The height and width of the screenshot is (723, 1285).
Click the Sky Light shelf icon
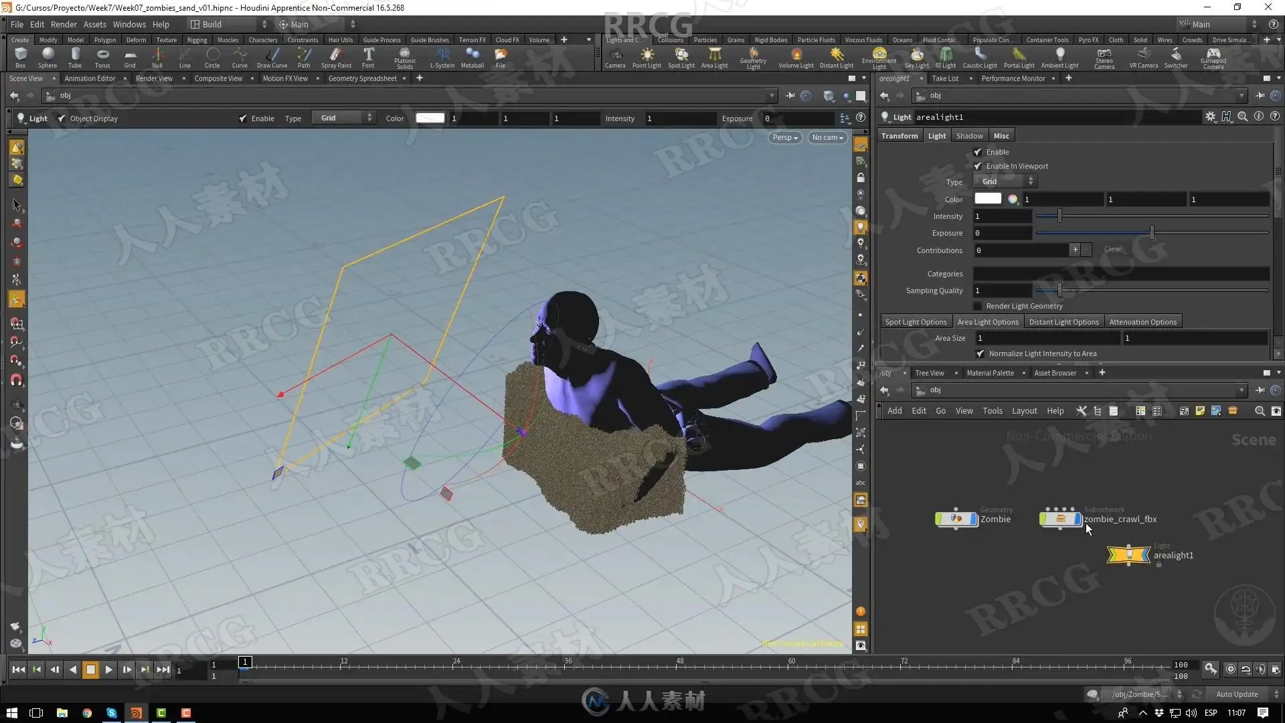tap(916, 56)
